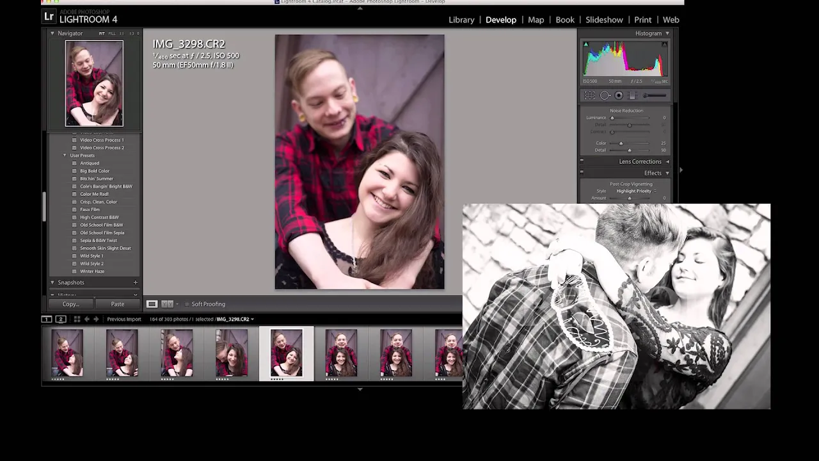819x461 pixels.
Task: Open the Library module
Action: (x=461, y=20)
